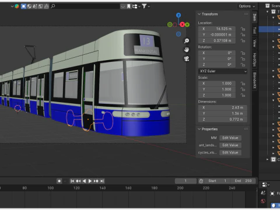Click Edit Value for cycles_vis property
Image resolution: width=280 pixels, height=210 pixels.
click(230, 153)
